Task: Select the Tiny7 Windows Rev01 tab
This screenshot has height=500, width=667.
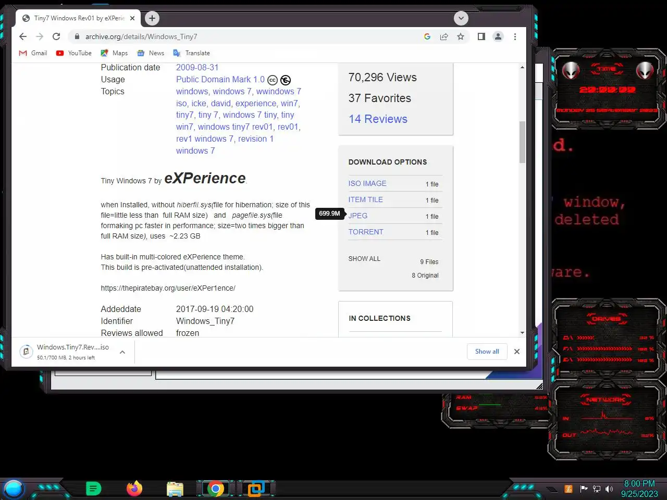Action: pos(78,18)
